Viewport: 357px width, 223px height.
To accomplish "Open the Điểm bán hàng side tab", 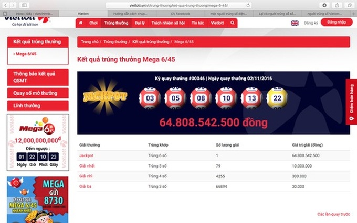I will click(x=352, y=102).
